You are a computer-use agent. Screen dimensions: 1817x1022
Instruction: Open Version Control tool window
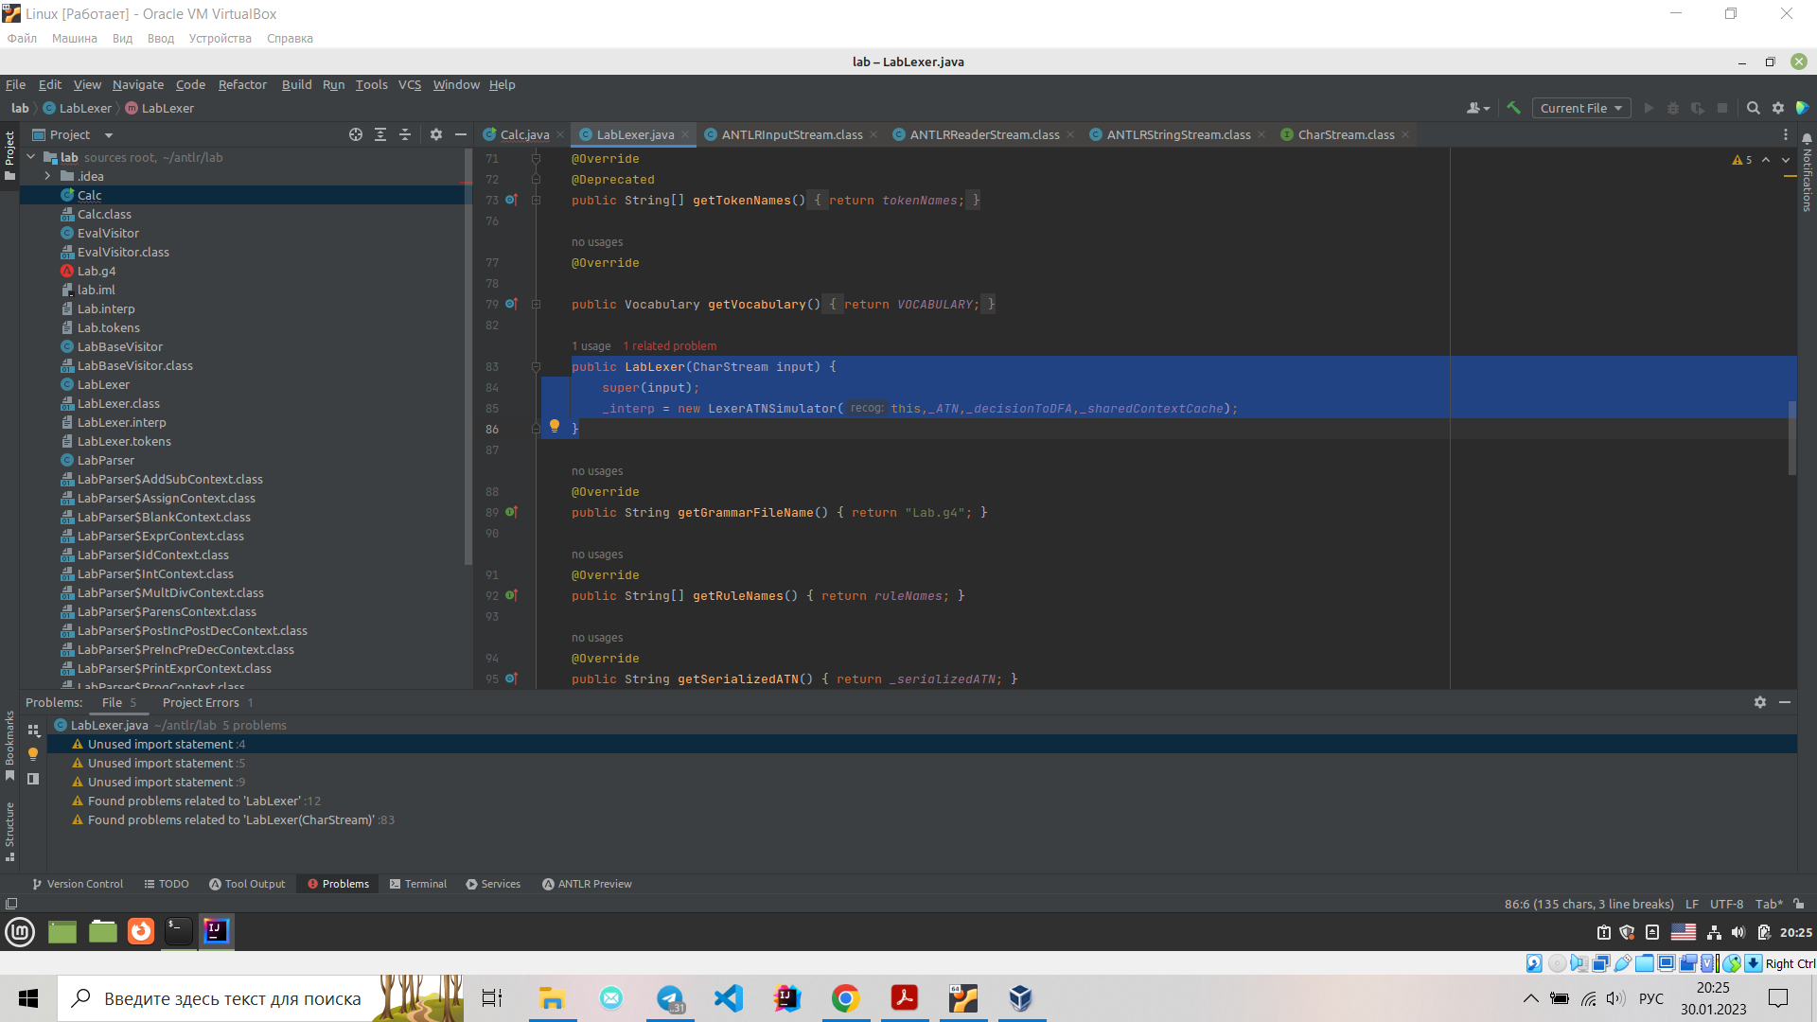click(x=78, y=884)
